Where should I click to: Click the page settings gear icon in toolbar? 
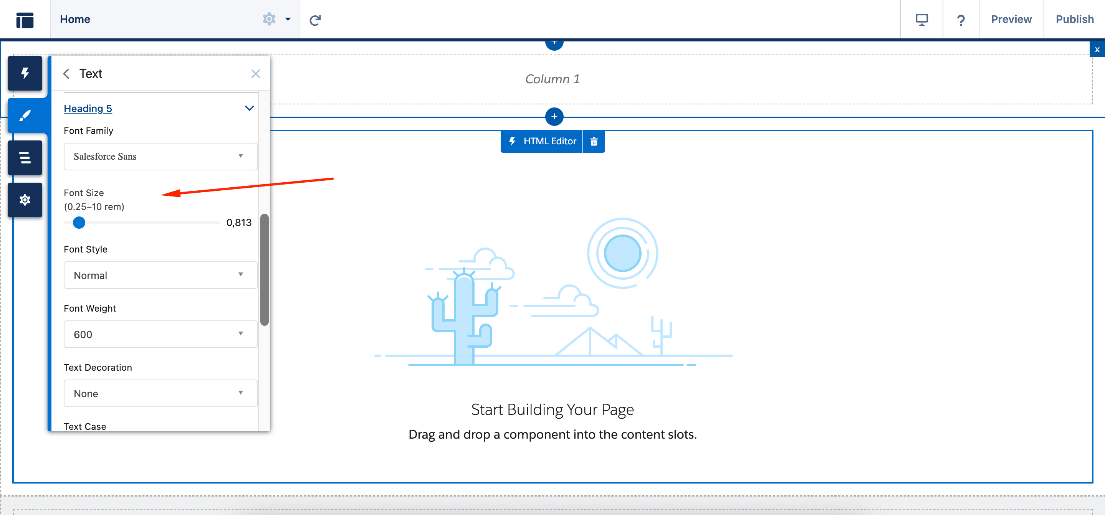(x=270, y=19)
